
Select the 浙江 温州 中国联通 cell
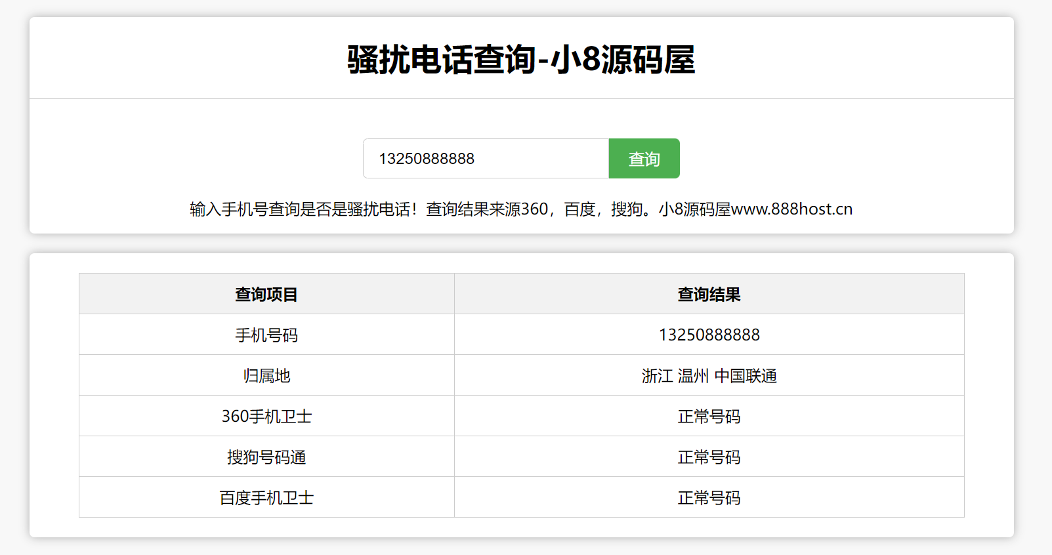(x=709, y=375)
